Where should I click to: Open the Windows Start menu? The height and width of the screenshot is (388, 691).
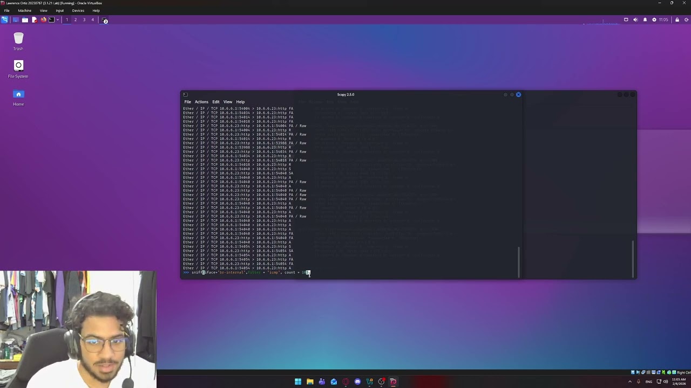click(298, 382)
